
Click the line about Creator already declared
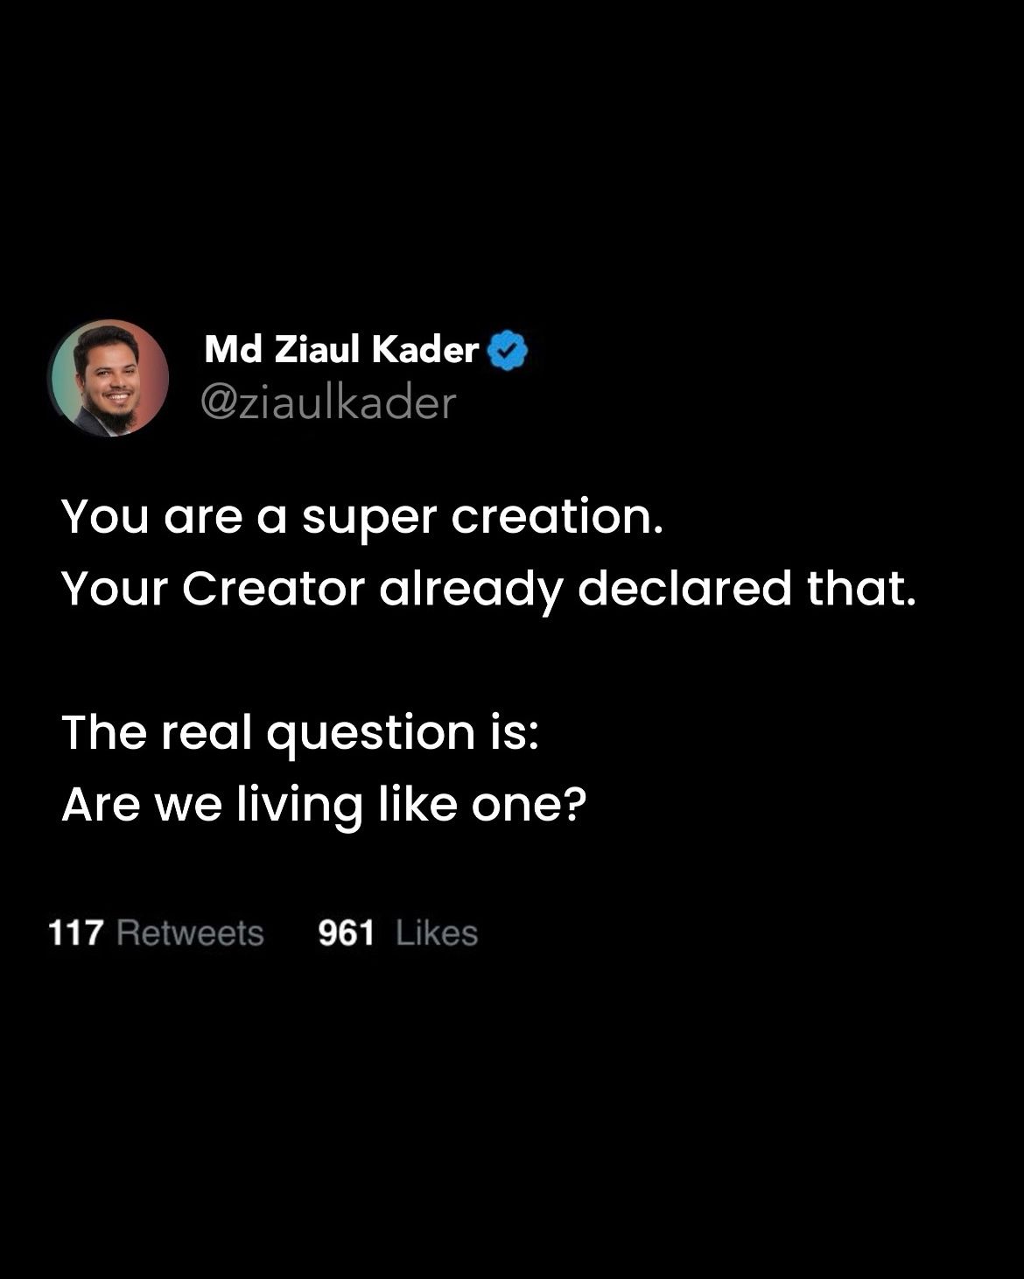coord(488,589)
